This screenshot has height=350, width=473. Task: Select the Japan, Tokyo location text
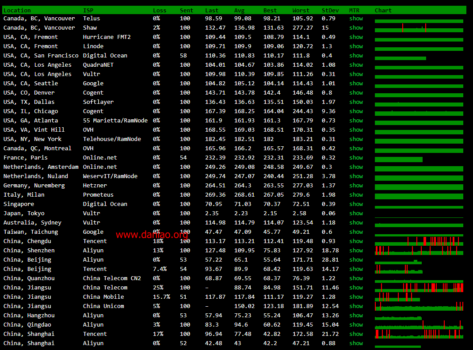[24, 213]
